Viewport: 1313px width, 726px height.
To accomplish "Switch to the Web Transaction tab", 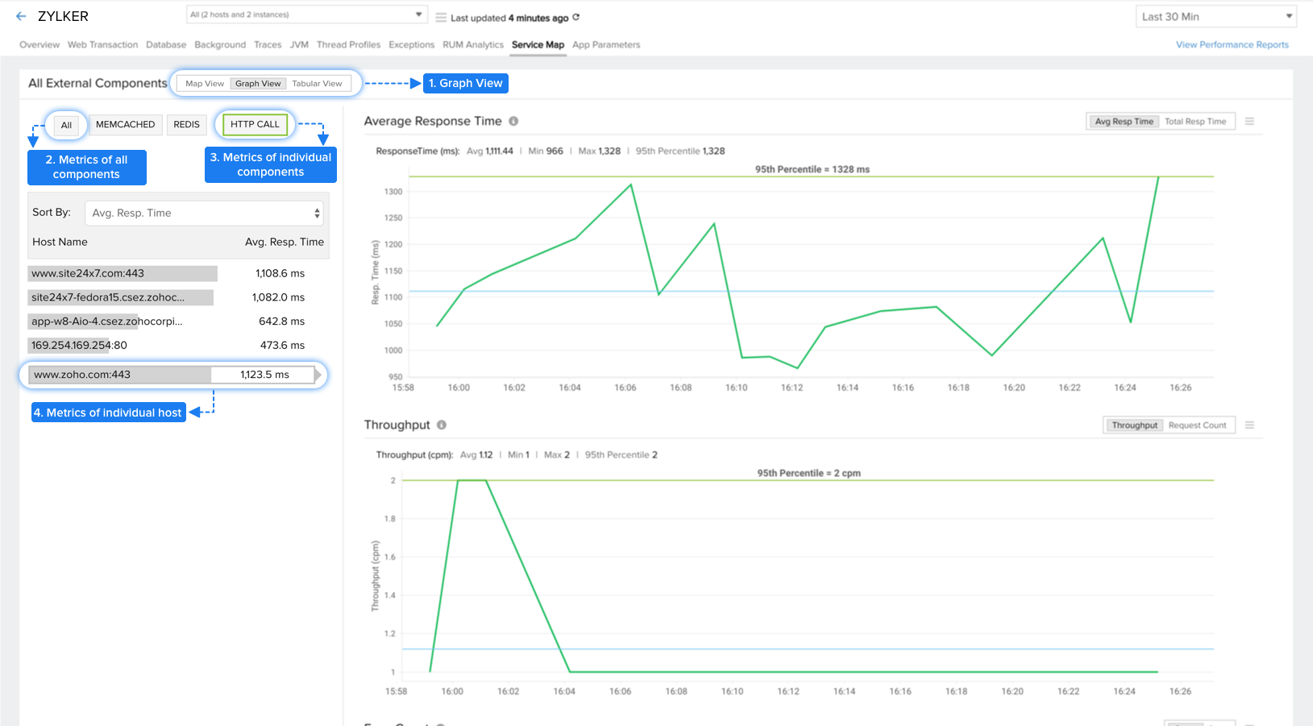I will click(102, 44).
